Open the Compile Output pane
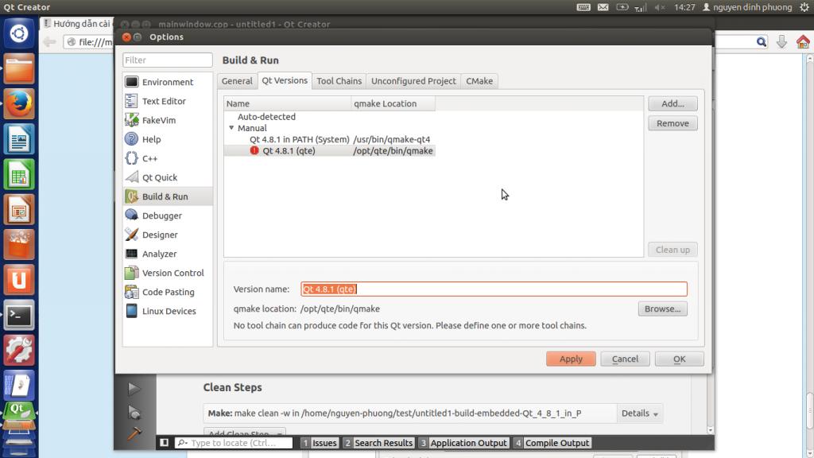The image size is (814, 458). pos(552,443)
